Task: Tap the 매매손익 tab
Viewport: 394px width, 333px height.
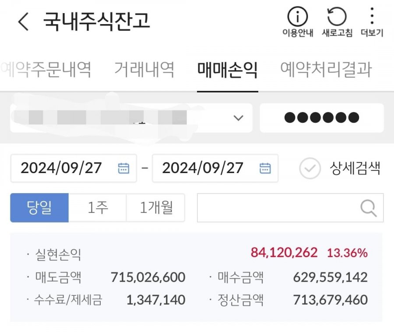Action: coord(227,69)
